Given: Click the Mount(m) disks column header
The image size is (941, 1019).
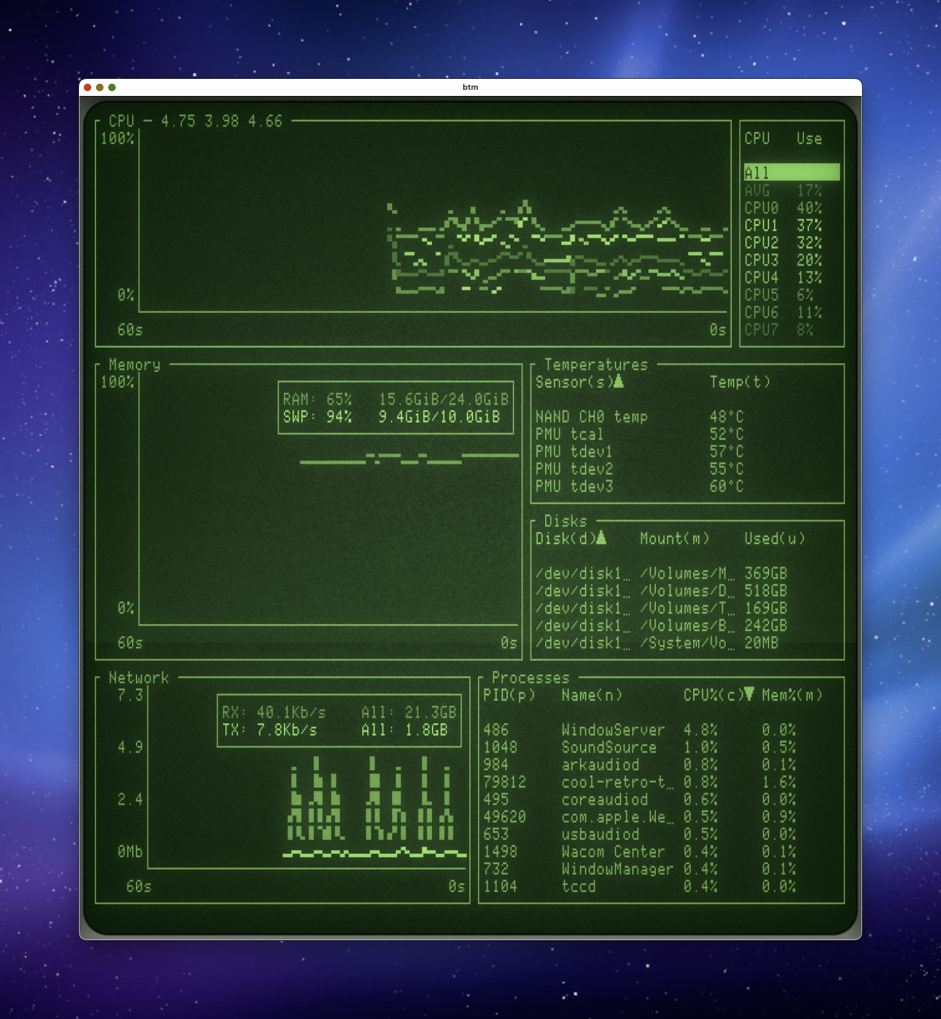Looking at the screenshot, I should click(x=674, y=539).
